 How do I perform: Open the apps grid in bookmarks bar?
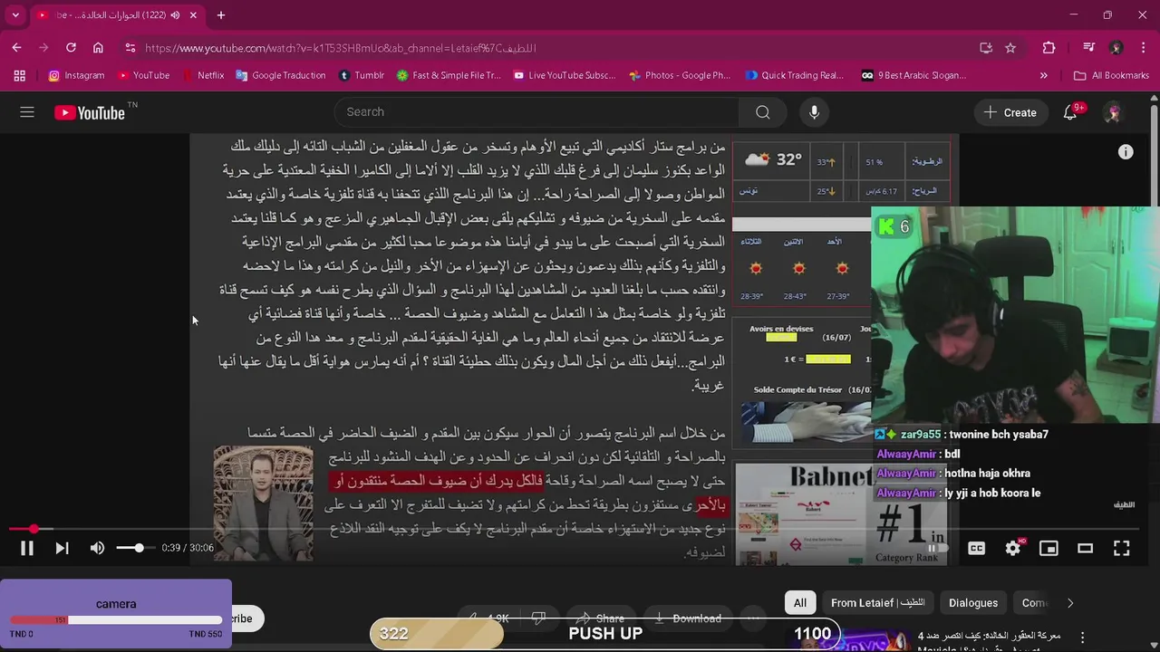pos(19,75)
